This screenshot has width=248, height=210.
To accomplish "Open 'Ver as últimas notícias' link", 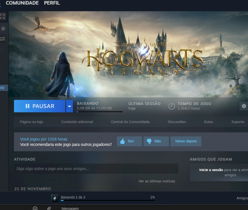I will tap(157, 181).
